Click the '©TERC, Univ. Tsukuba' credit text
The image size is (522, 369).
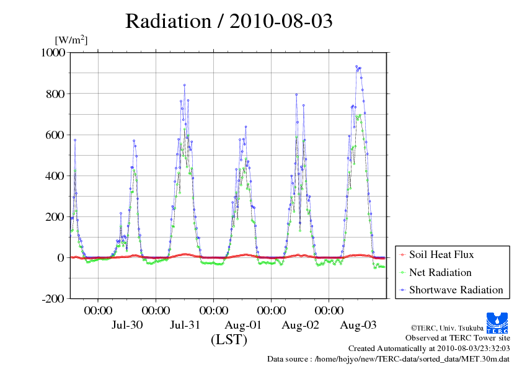447,328
